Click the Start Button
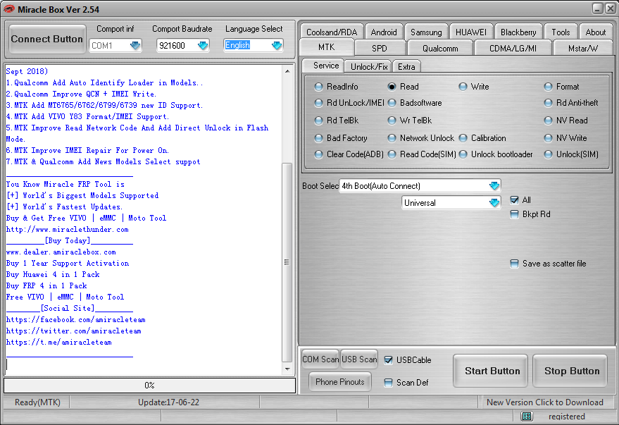 492,371
